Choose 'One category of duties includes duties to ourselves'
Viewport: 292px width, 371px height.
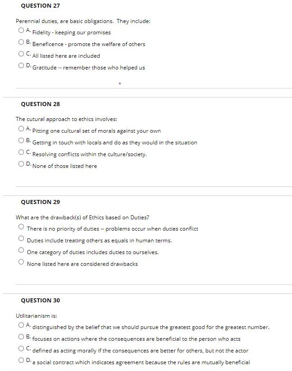coord(21,250)
